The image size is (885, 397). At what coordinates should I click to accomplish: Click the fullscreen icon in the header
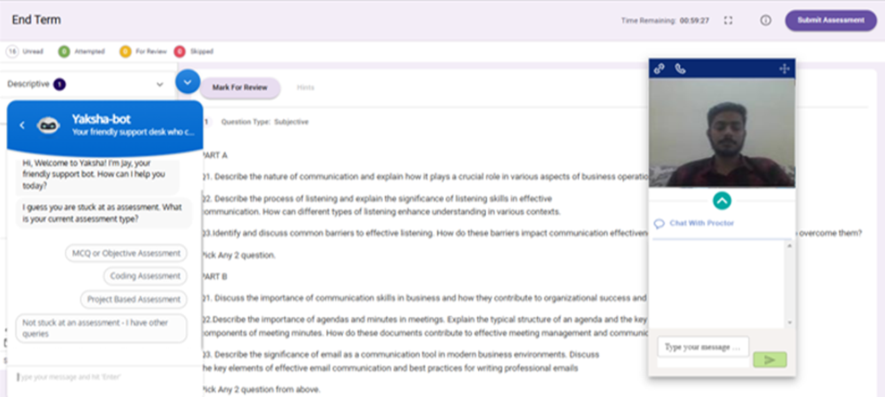click(x=728, y=21)
